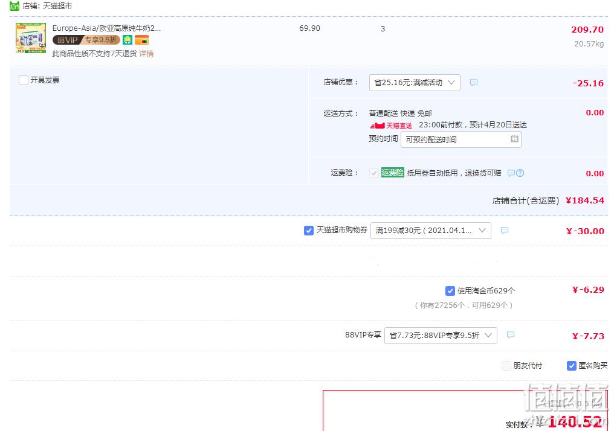Expand the 满199减30元 coupon dropdown
The height and width of the screenshot is (431, 614).
[x=431, y=231]
